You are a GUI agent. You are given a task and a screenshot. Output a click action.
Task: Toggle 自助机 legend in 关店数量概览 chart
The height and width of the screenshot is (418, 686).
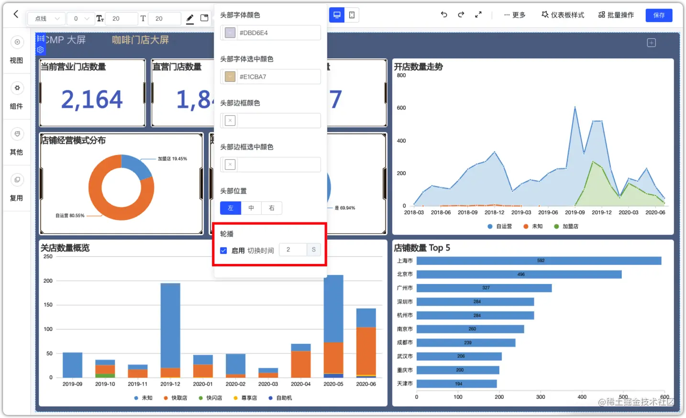[280, 398]
